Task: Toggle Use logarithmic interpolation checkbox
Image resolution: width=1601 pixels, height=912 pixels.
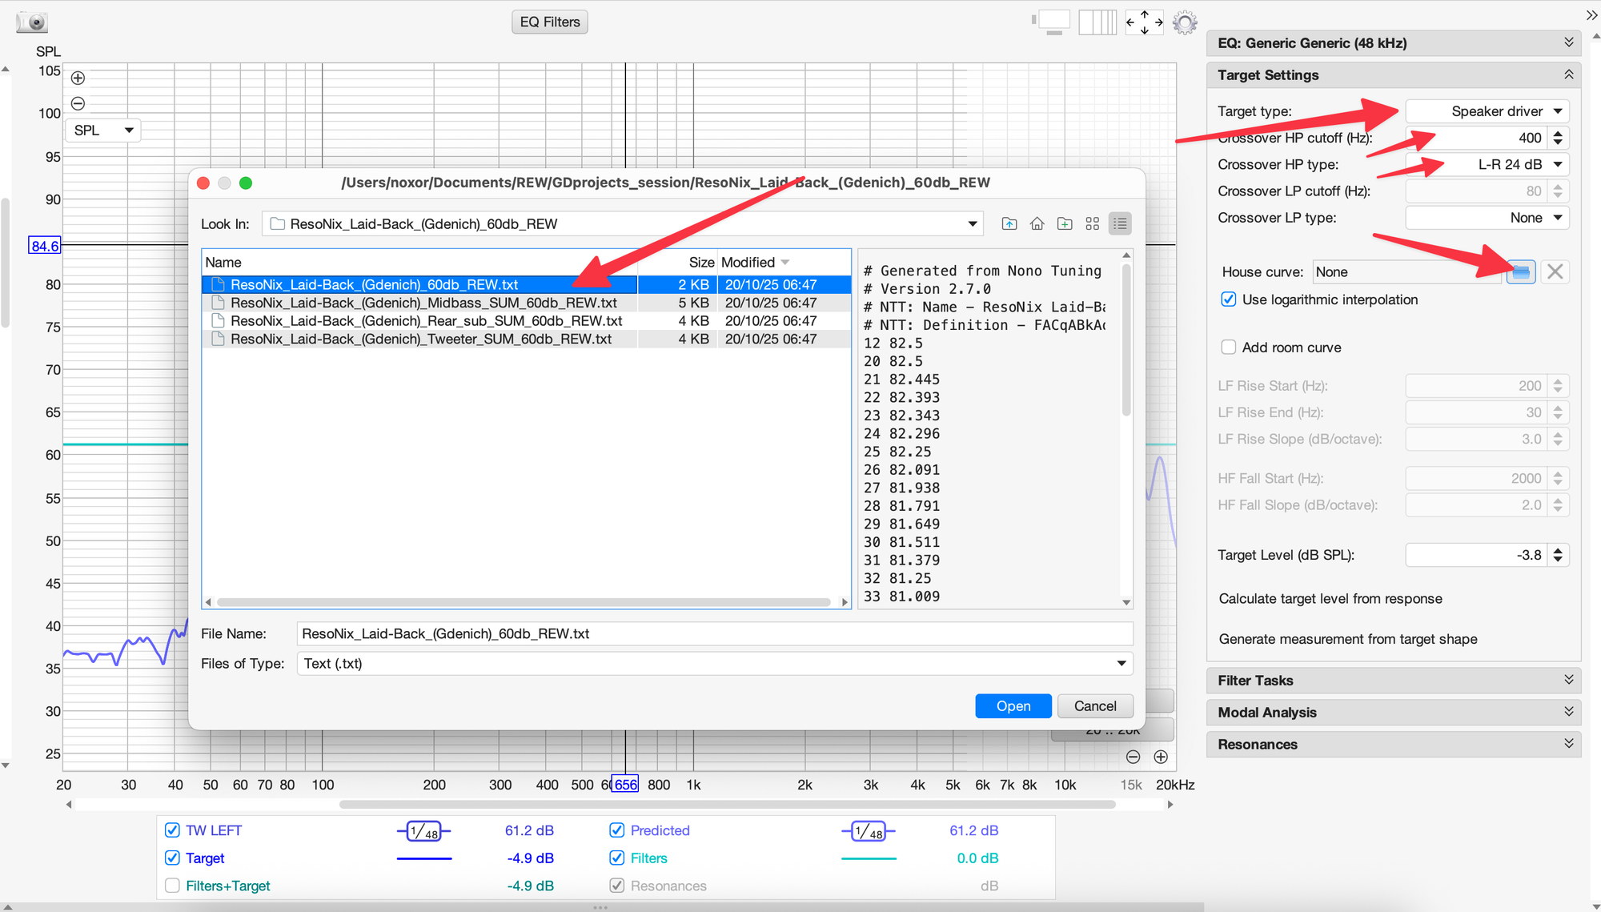Action: [x=1229, y=299]
